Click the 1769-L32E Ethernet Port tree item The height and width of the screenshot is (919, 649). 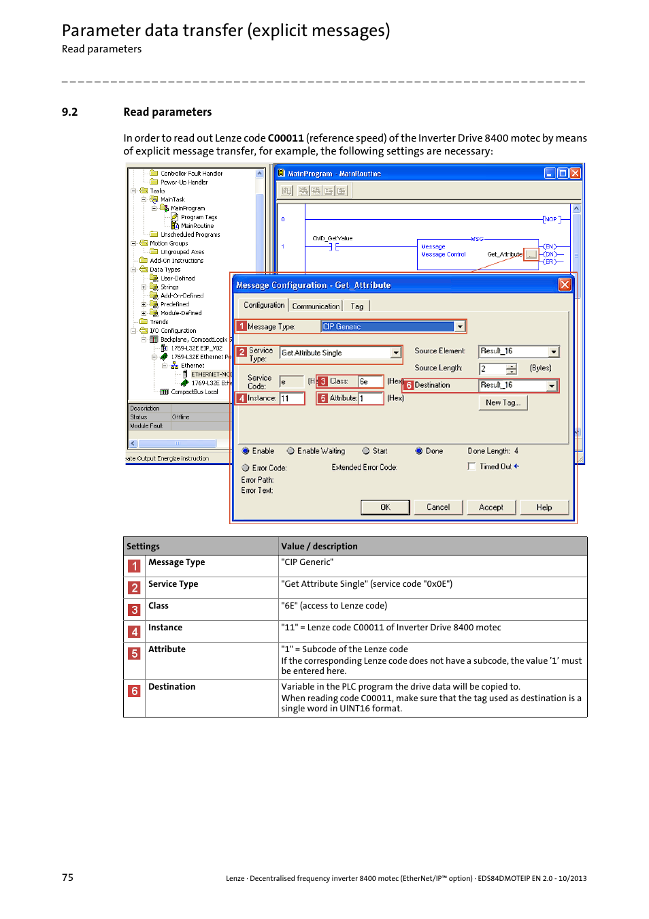pos(201,357)
